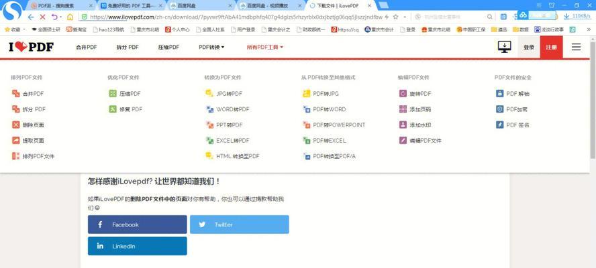Close the 下载文件 iLovePDF tab
Screen dimensions: 596x268
click(368, 5)
